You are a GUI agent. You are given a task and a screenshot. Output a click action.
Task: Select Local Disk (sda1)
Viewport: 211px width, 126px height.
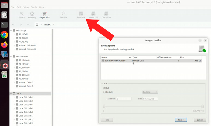[26, 97]
